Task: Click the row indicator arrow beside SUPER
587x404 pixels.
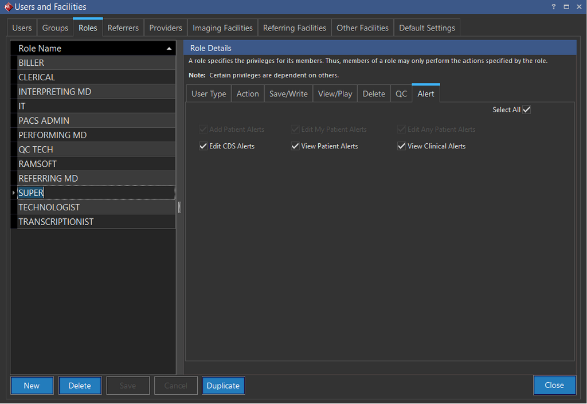Action: point(14,193)
